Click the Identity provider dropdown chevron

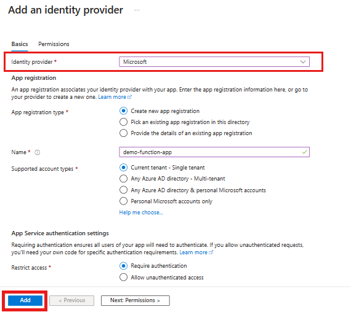(302, 62)
